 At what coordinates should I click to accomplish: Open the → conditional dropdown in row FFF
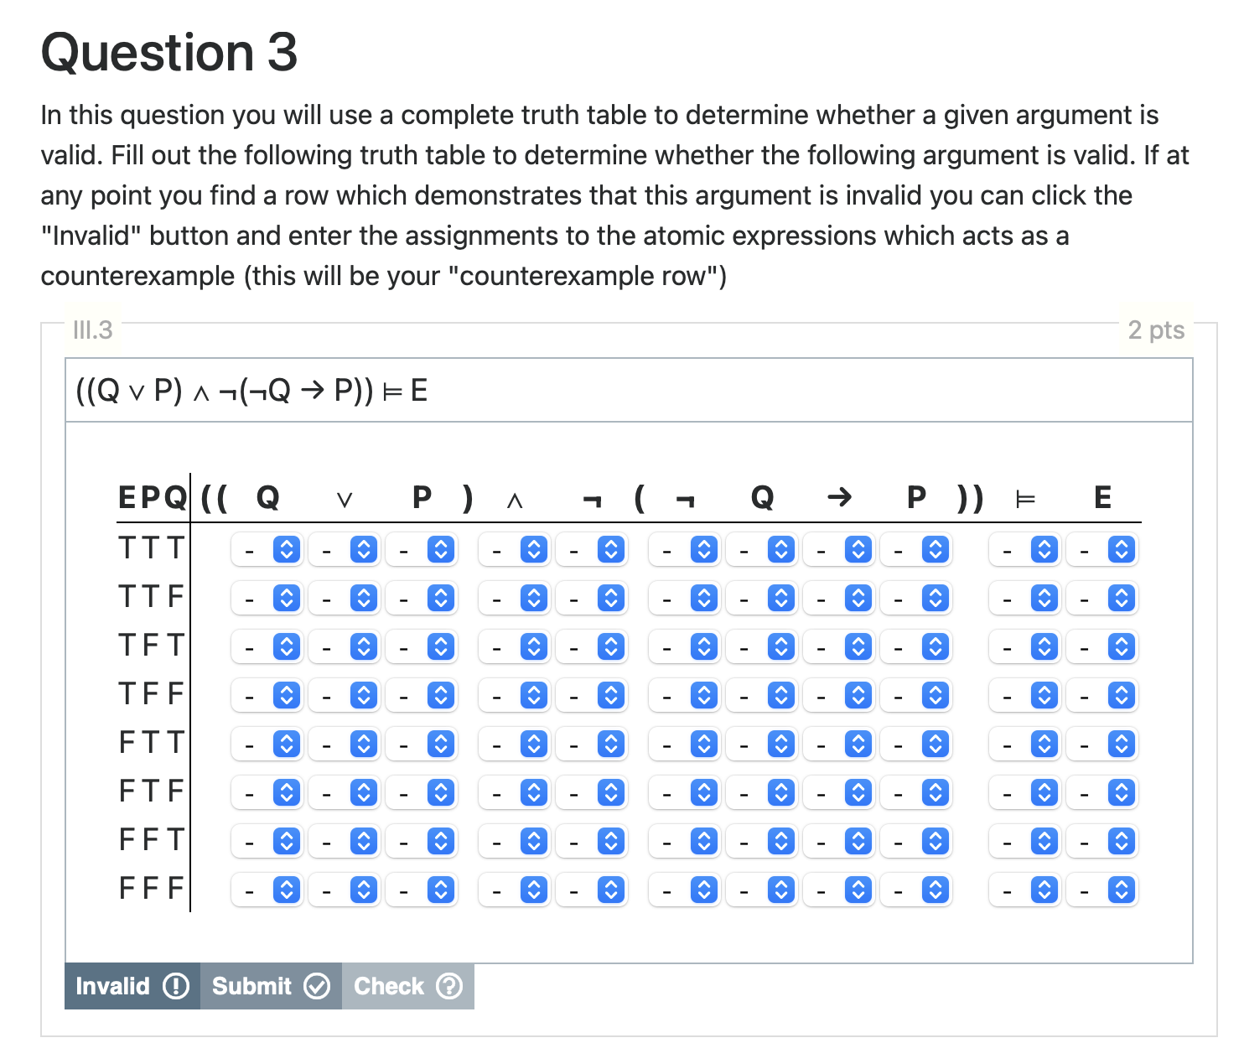(x=838, y=890)
